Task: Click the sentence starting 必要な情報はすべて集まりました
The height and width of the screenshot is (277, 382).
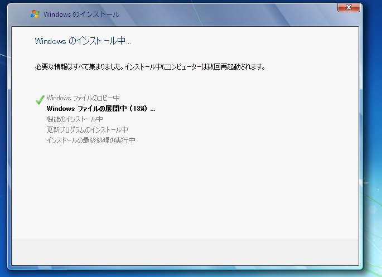Action: (150, 67)
